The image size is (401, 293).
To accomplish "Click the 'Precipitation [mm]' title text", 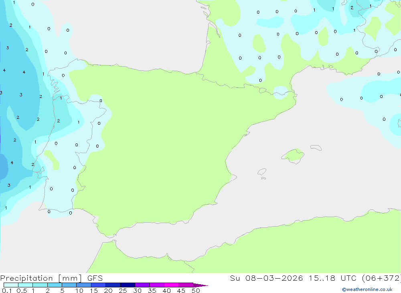I will tap(41, 278).
